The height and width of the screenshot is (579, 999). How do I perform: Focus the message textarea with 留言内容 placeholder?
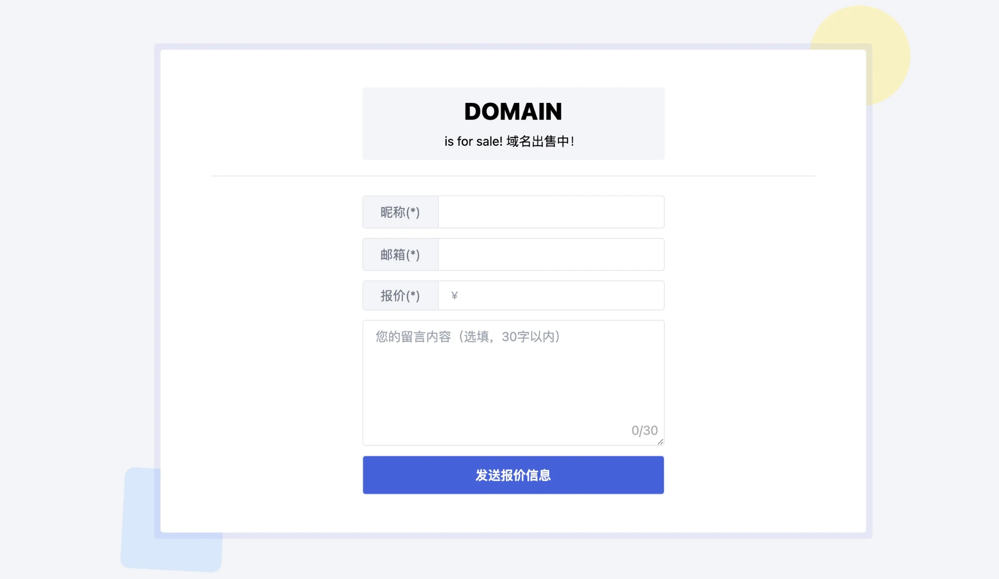512,380
